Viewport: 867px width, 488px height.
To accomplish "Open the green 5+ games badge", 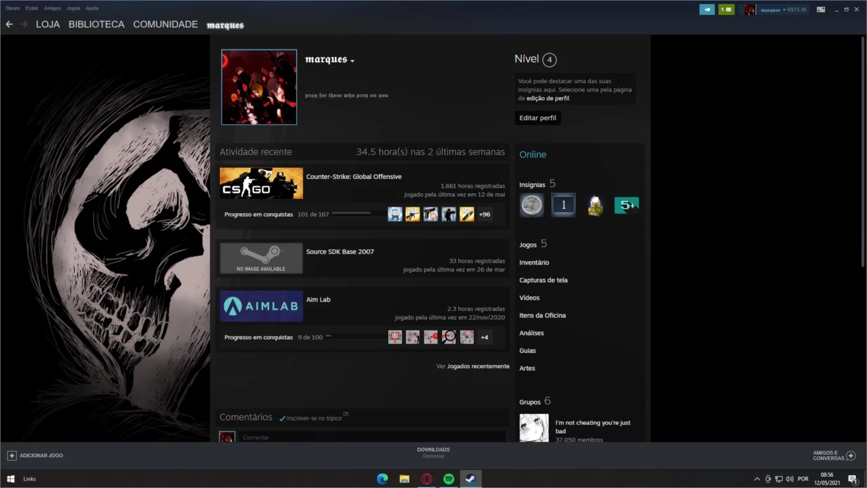I will click(627, 205).
